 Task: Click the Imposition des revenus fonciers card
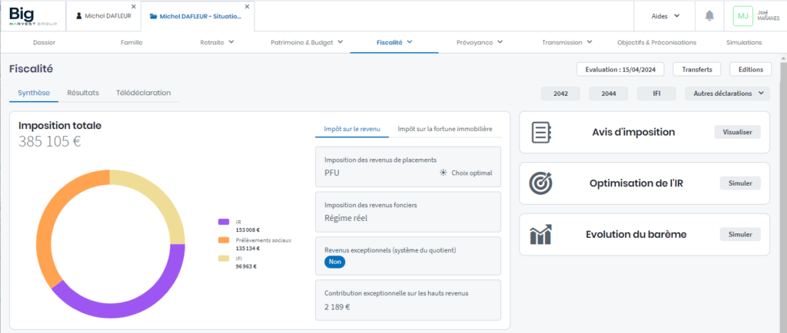(x=407, y=211)
